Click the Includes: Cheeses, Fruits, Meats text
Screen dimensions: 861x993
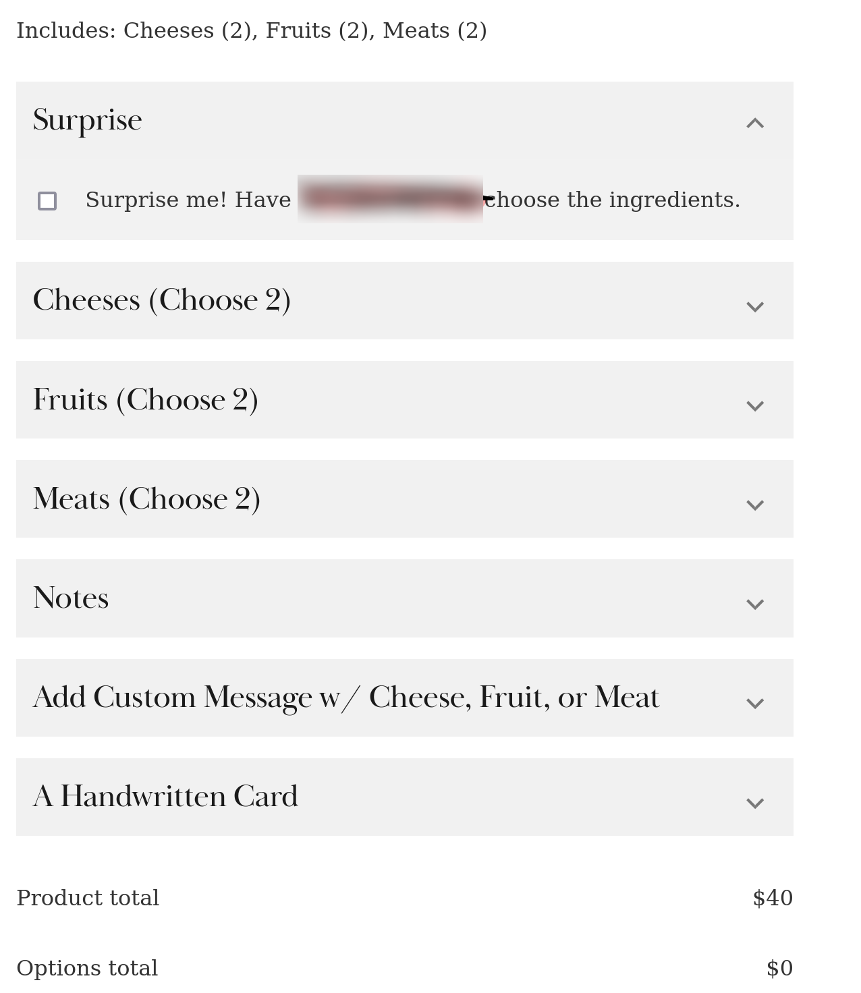click(252, 30)
